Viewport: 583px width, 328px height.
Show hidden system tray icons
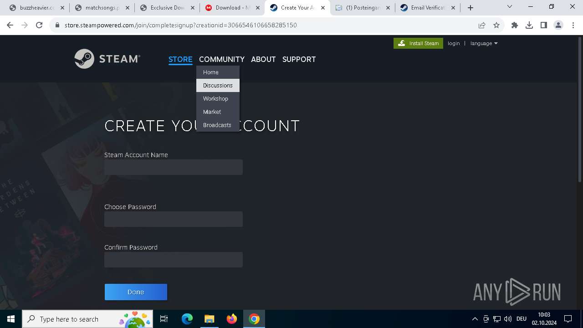click(475, 319)
